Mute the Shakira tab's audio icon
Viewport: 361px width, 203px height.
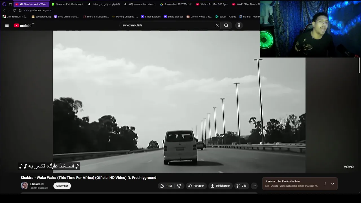(x=21, y=4)
